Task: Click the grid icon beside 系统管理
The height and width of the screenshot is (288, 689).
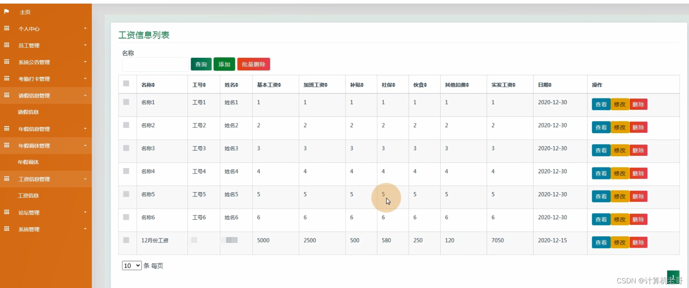Action: [7, 229]
